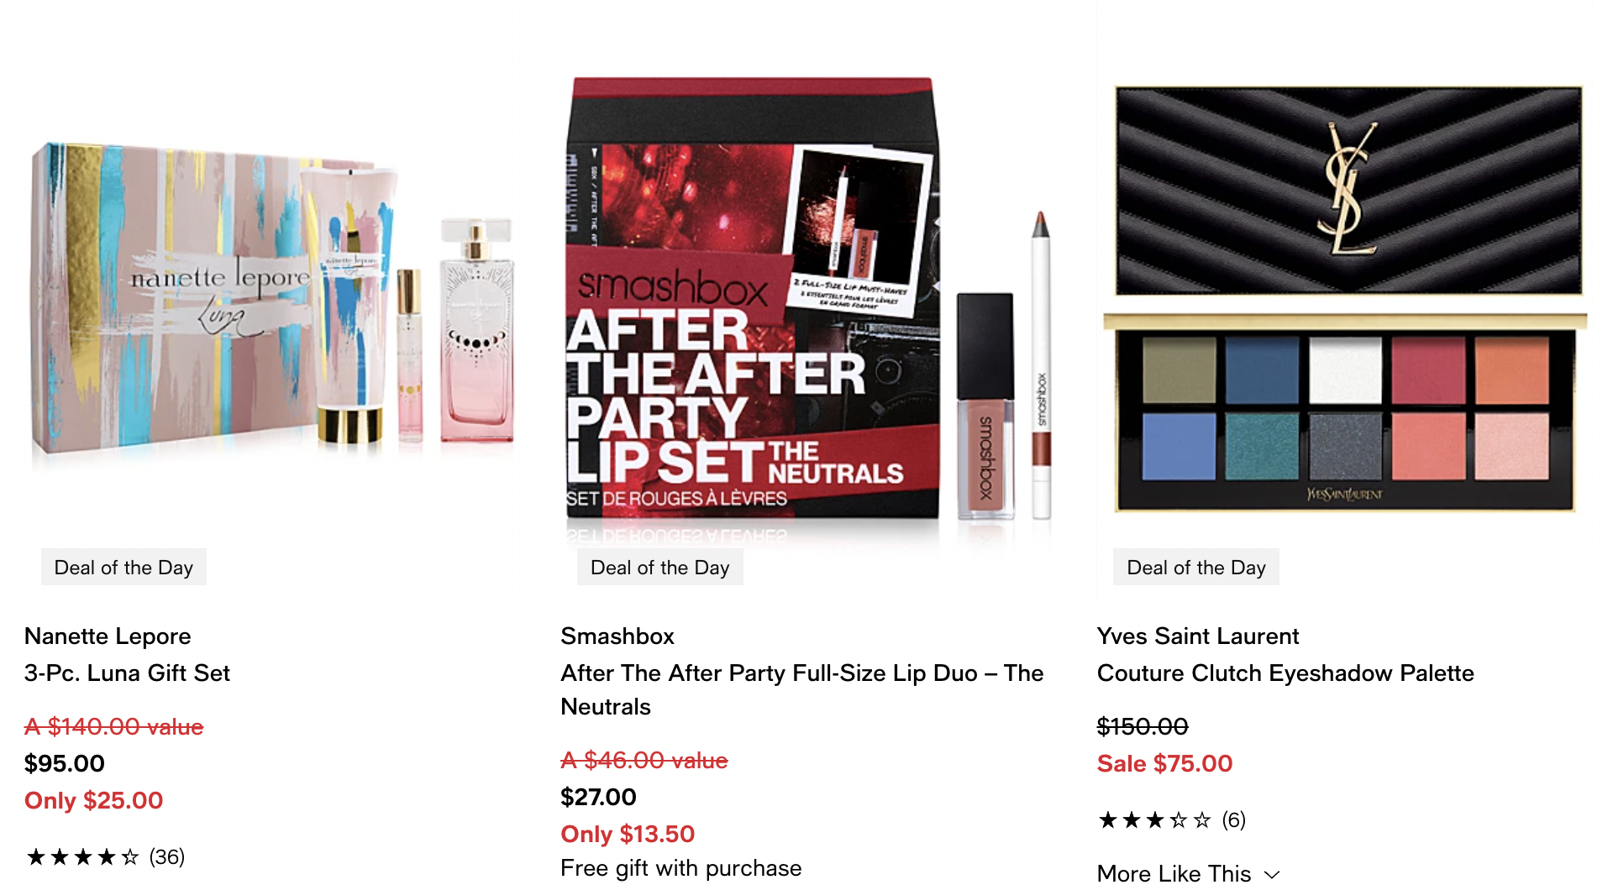The height and width of the screenshot is (890, 1613).
Task: Click the Nanette Lepore brand name
Action: 108,636
